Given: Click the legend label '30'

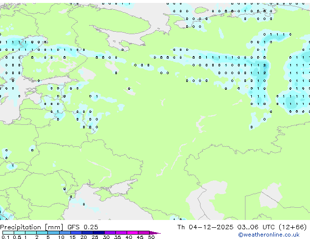Looking at the screenshot, I should (x=106, y=237).
